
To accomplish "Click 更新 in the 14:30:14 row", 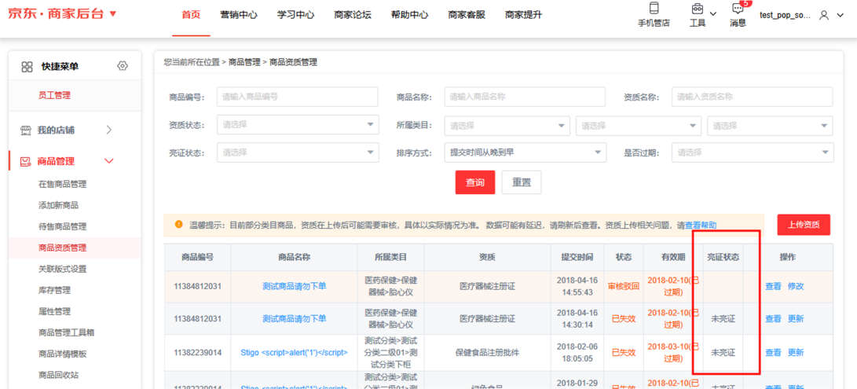I will coord(796,319).
